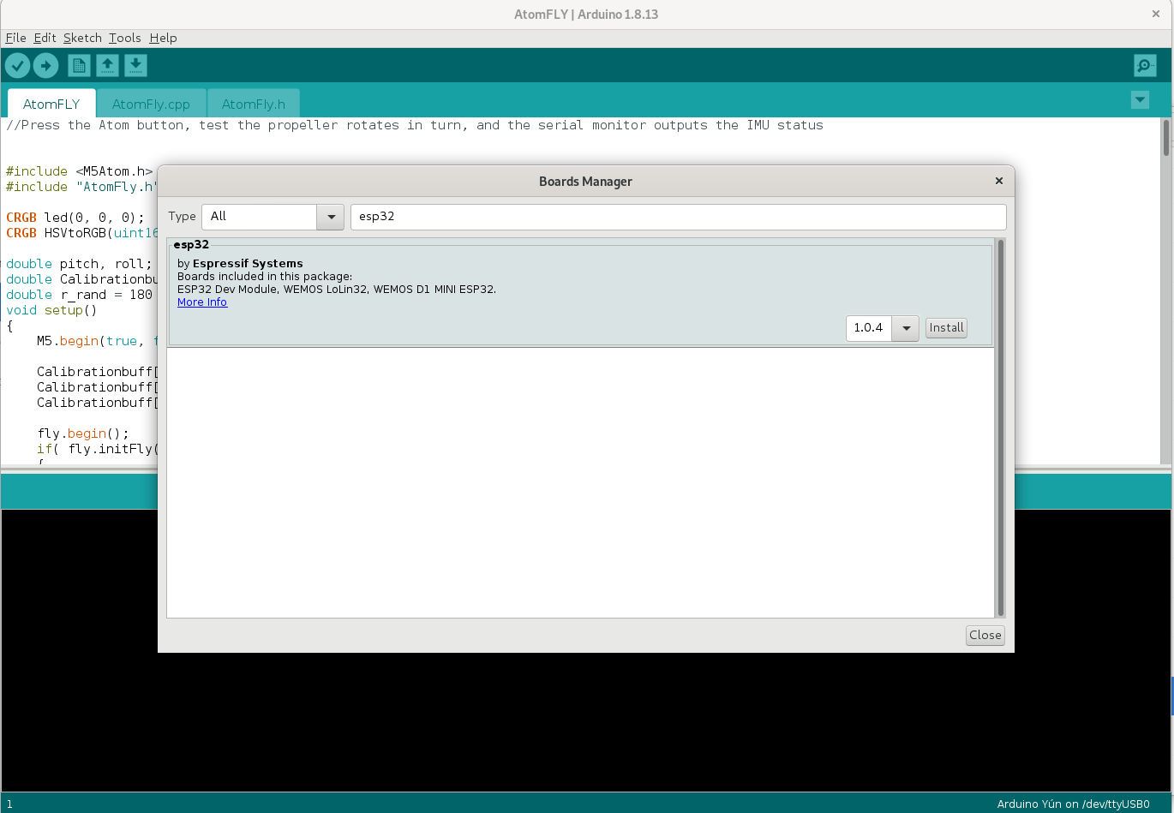Open the Sketch menu

pyautogui.click(x=82, y=38)
